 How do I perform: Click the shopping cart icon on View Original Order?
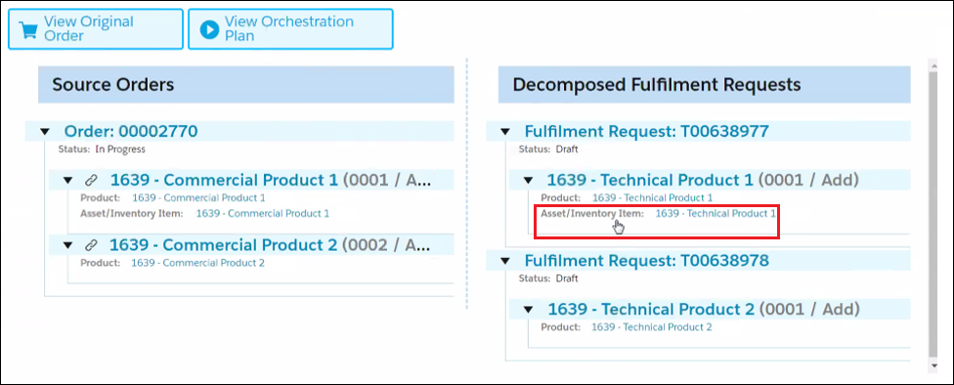(28, 29)
